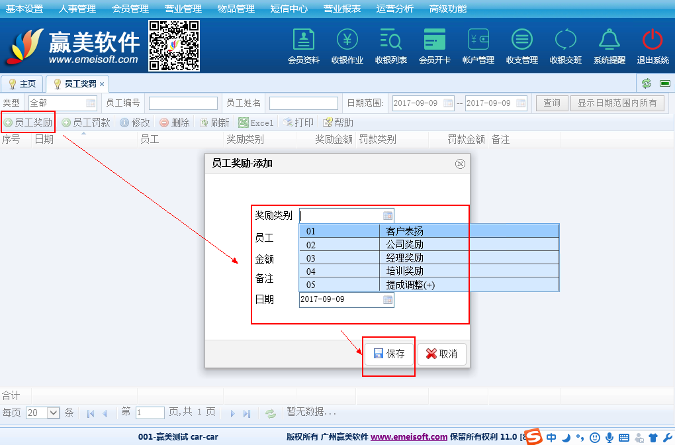Viewport: 675px width, 445px height.
Task: Click the 保存 save button
Action: 389,354
